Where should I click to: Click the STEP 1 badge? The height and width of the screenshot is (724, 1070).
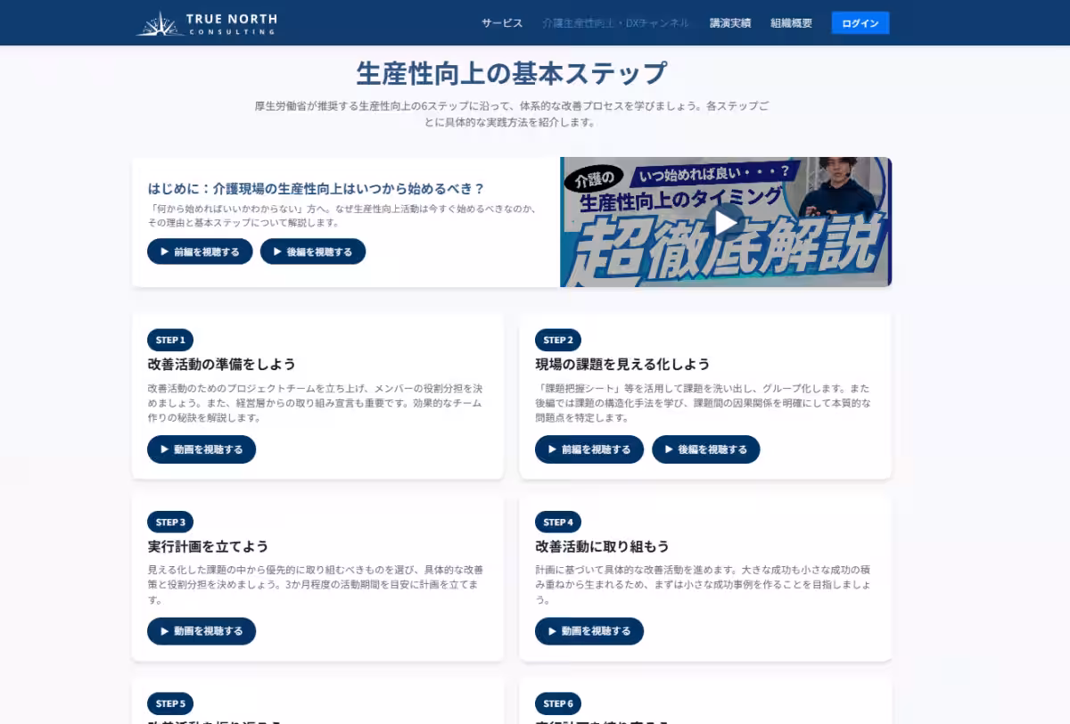point(170,340)
